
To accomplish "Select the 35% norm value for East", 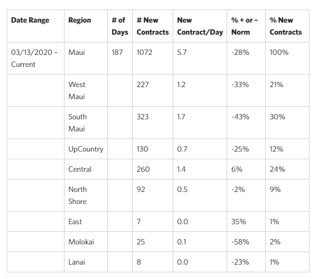I will [x=239, y=222].
